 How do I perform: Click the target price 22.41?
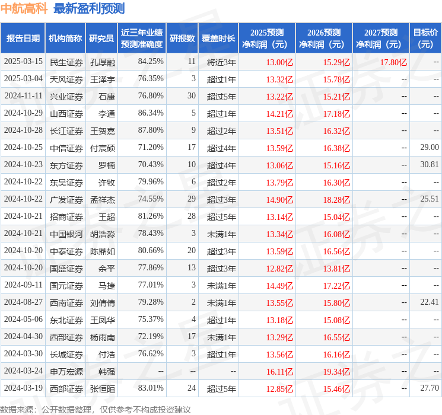coord(430,302)
